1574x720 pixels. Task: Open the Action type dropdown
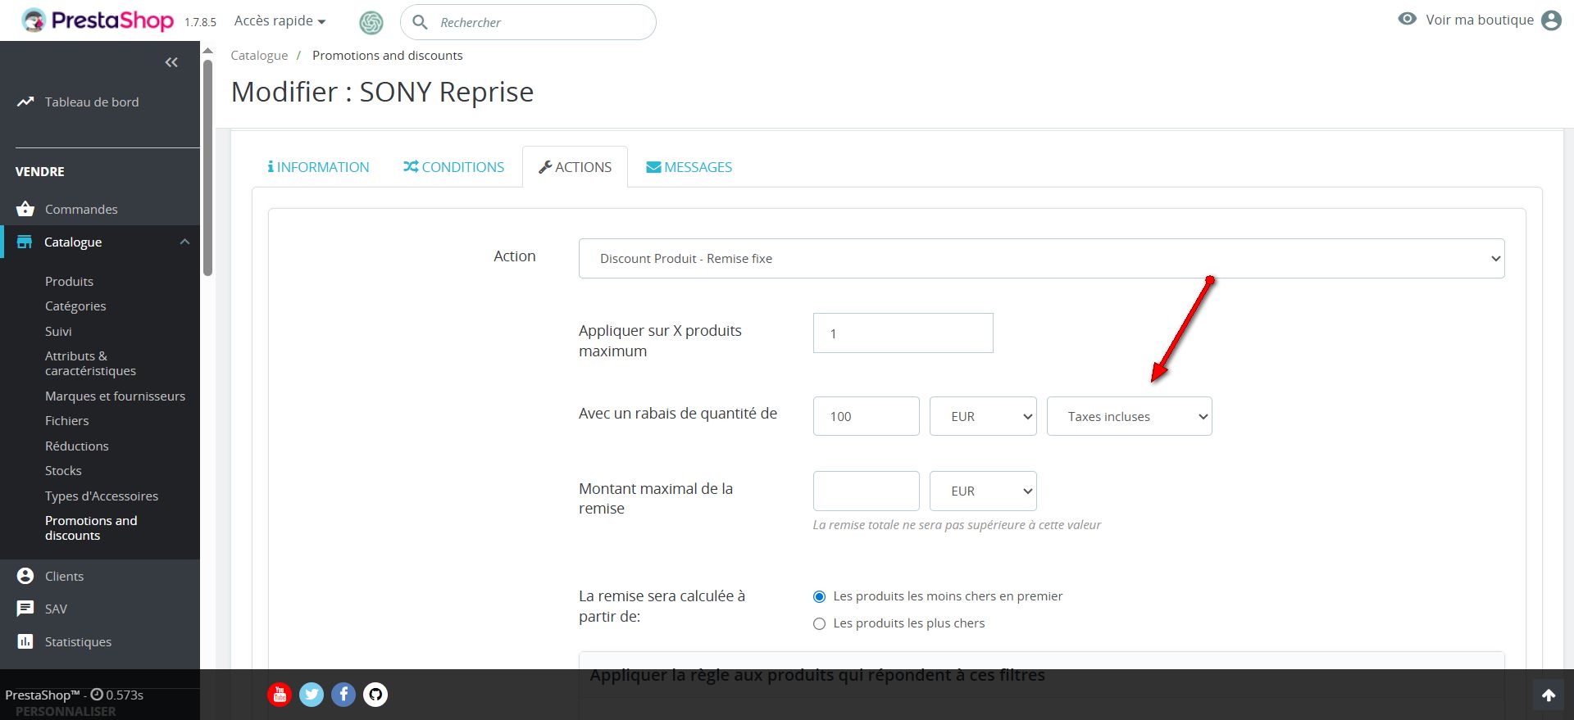click(1041, 259)
